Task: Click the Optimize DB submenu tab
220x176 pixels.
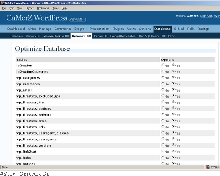Action: [x=81, y=36]
